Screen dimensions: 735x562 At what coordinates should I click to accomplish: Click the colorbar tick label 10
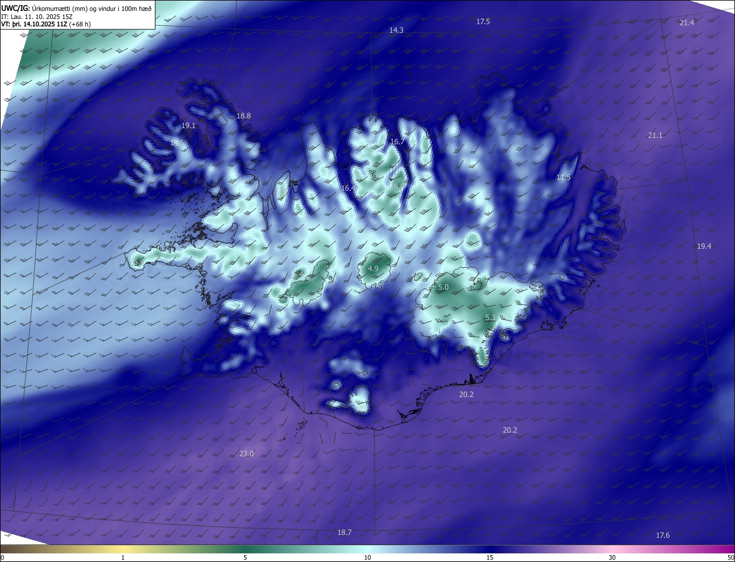pyautogui.click(x=367, y=557)
